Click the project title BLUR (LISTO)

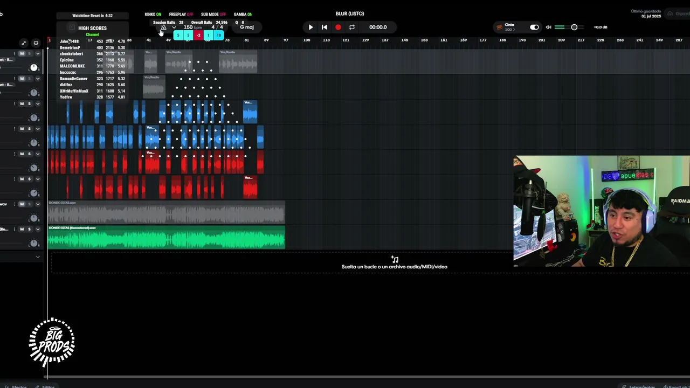point(349,13)
